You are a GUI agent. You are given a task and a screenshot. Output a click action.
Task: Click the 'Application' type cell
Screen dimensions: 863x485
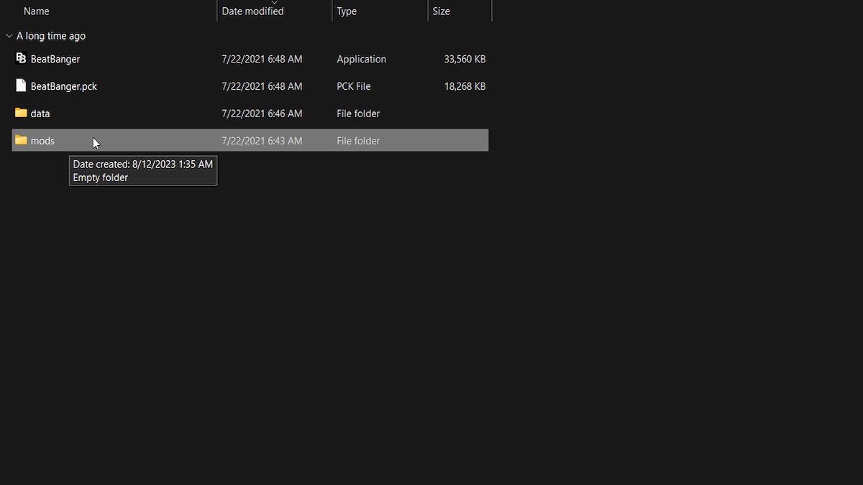(361, 59)
